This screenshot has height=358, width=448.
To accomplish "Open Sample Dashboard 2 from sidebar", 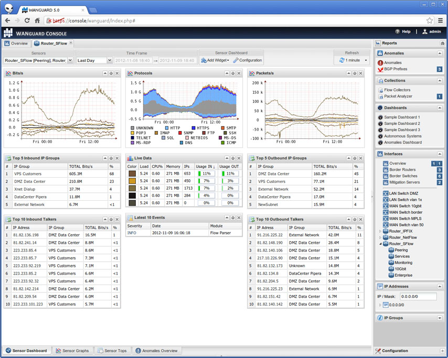I will coord(402,124).
